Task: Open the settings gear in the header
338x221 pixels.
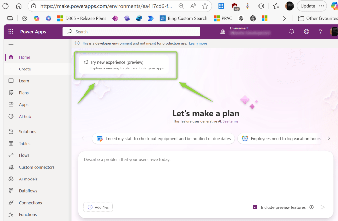Action: 306,32
